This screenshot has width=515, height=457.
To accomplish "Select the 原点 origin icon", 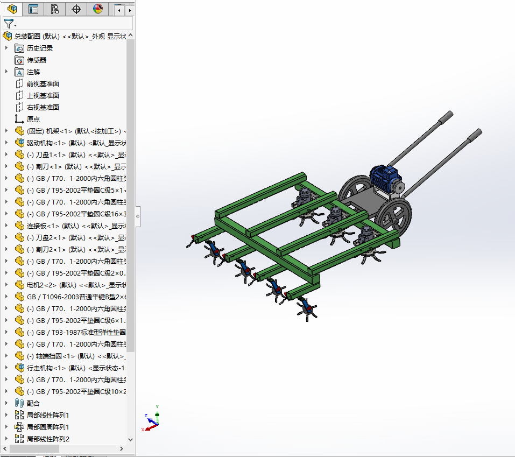I will click(19, 119).
